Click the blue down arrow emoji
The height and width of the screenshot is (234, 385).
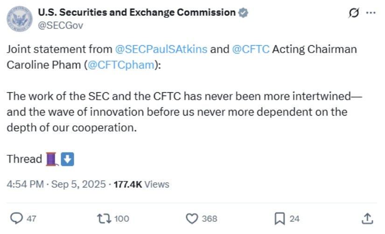coord(67,159)
